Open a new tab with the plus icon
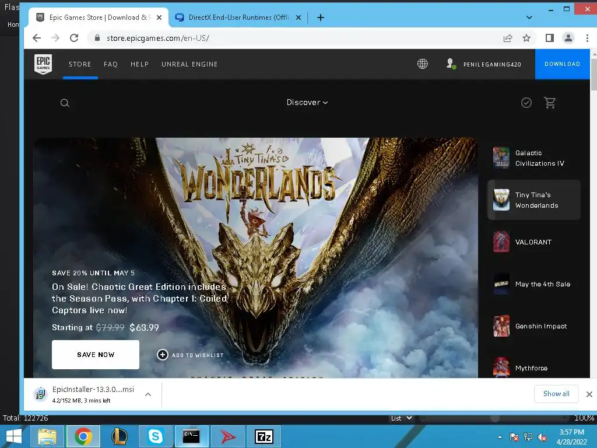 [x=321, y=17]
